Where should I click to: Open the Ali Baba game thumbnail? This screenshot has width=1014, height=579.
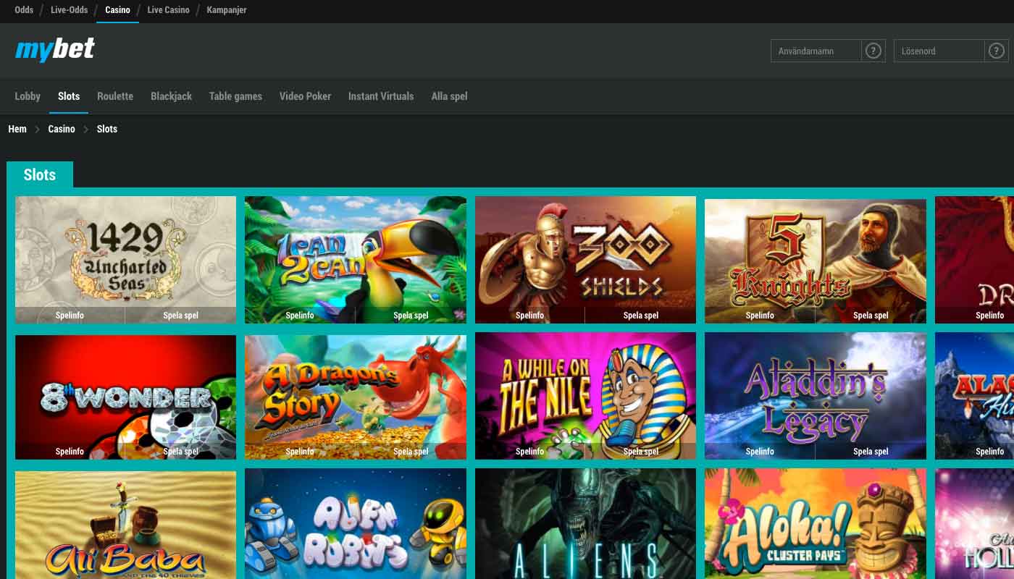pyautogui.click(x=125, y=525)
